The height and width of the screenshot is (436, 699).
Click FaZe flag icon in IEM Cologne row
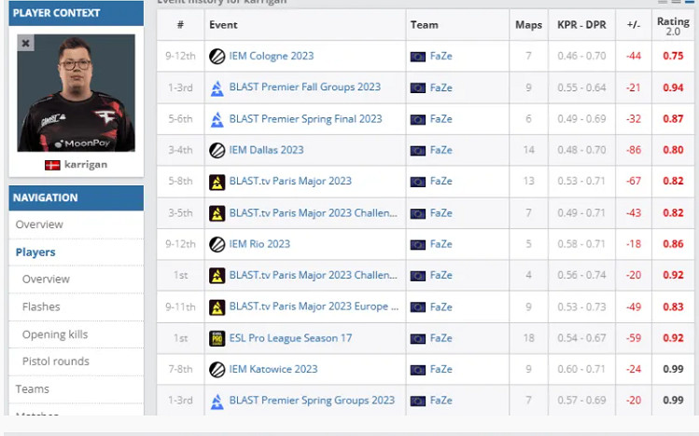point(418,57)
